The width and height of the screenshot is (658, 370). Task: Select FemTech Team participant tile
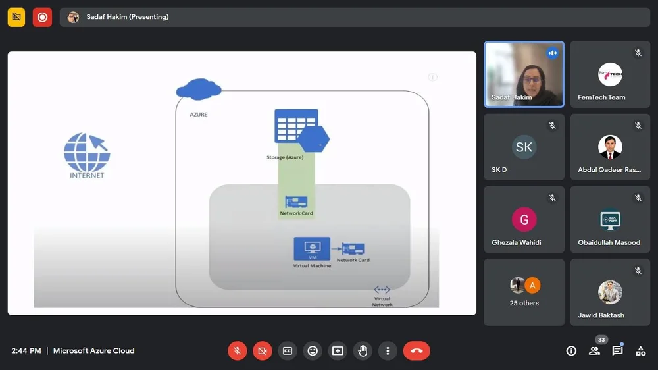point(610,74)
